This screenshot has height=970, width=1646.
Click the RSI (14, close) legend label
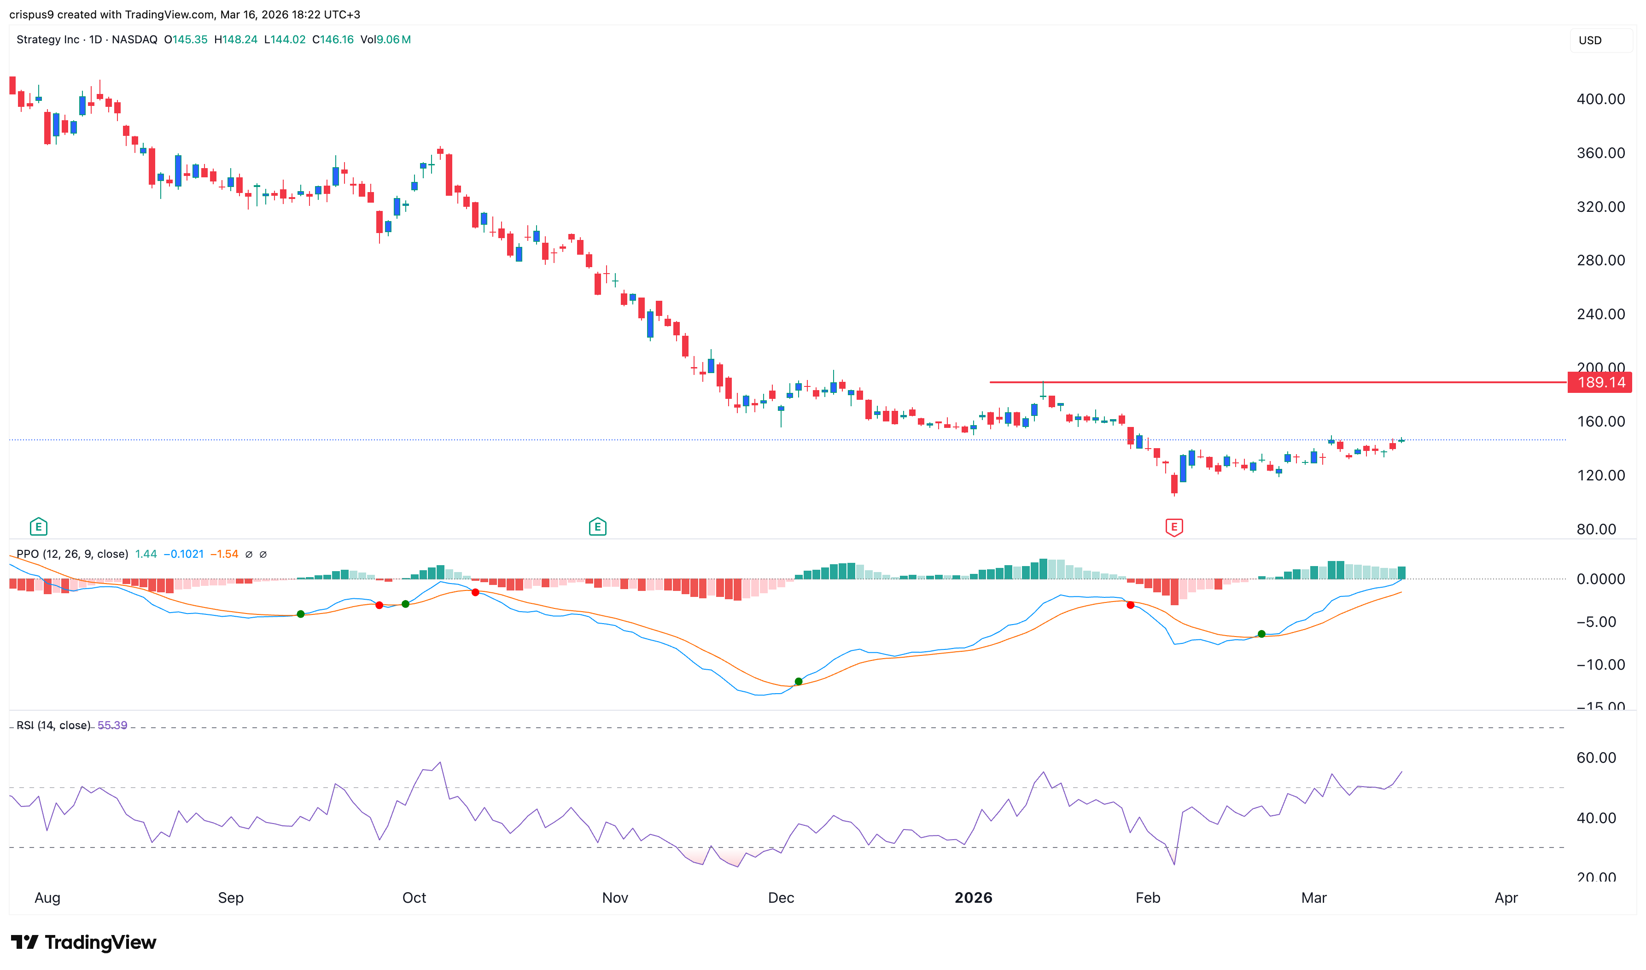point(53,725)
